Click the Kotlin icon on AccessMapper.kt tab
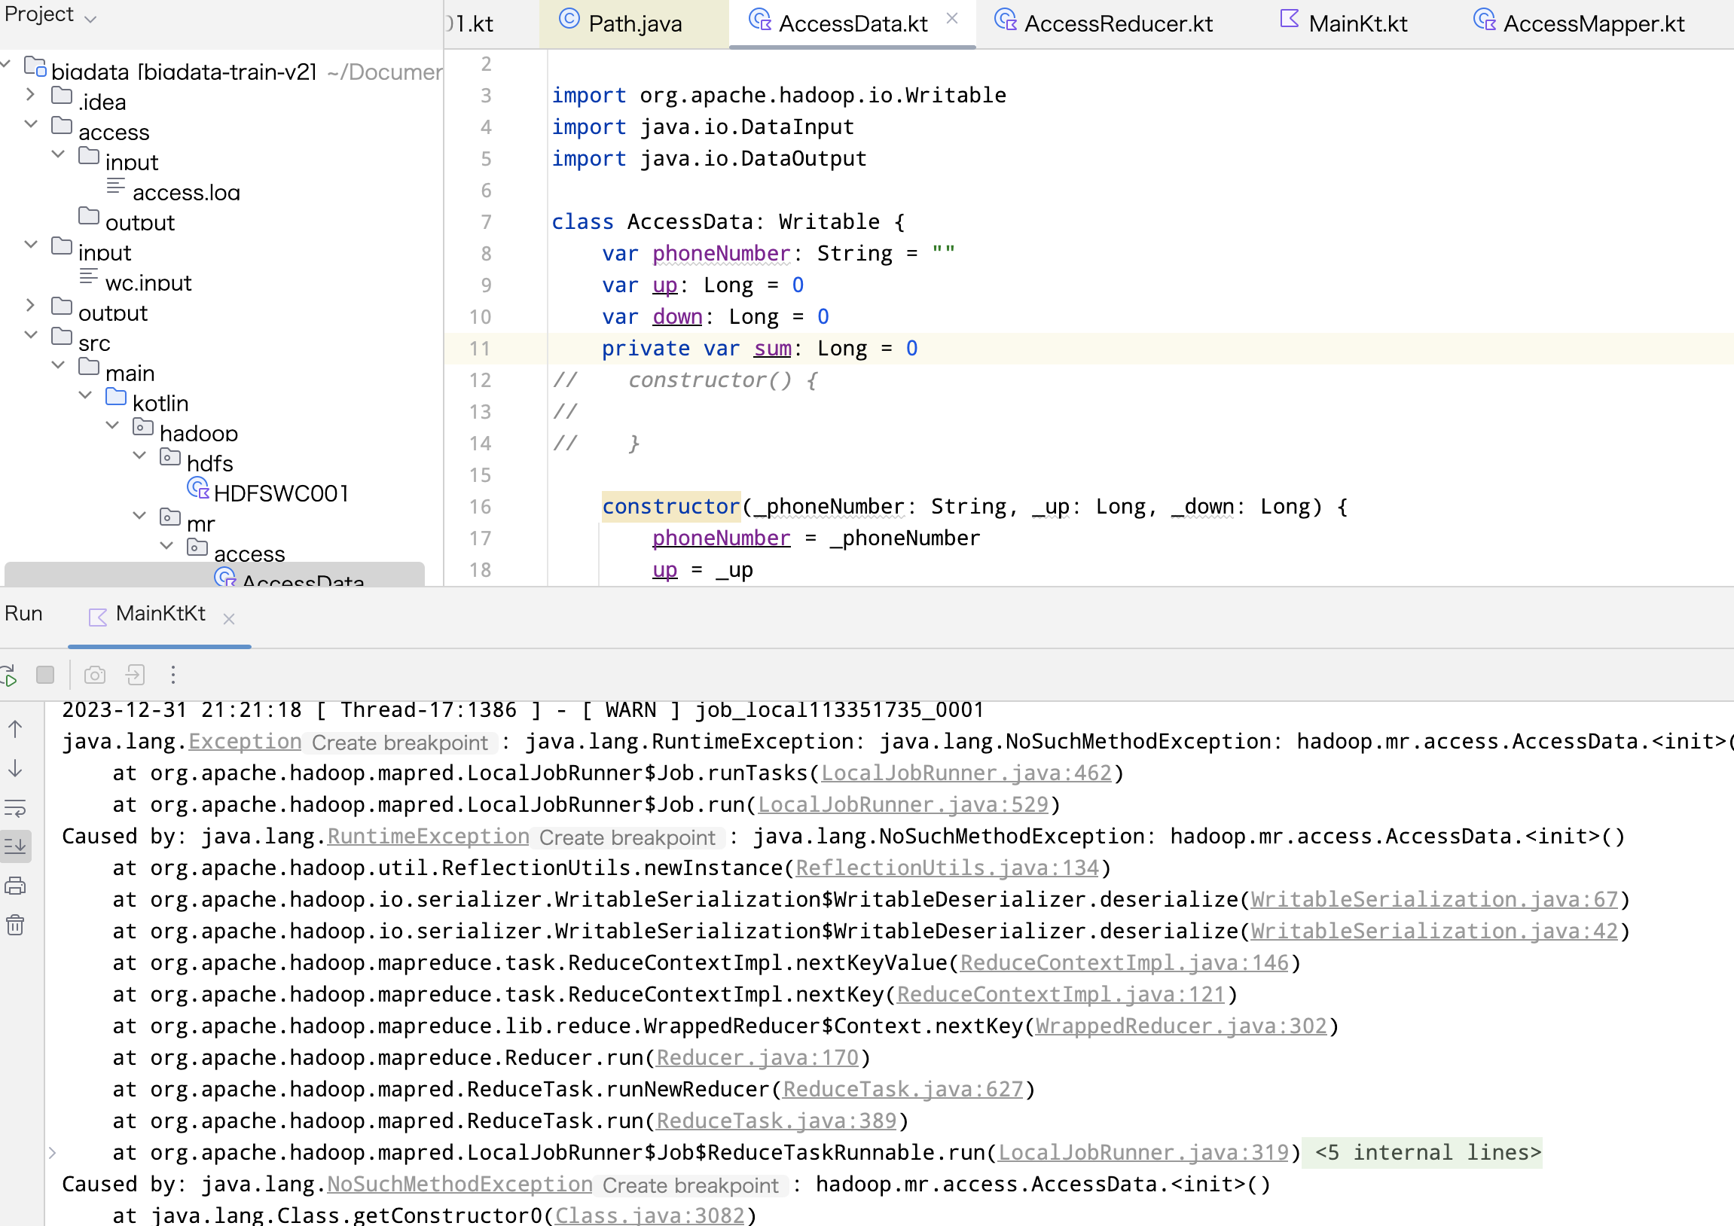The image size is (1734, 1226). point(1485,18)
